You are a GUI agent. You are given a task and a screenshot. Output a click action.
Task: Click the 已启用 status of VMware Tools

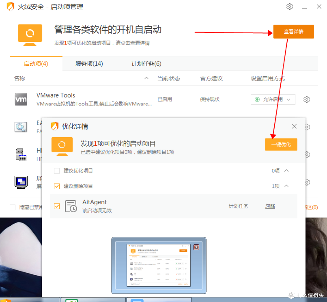point(164,99)
